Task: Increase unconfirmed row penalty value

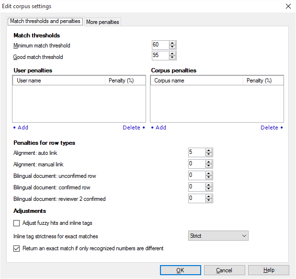Action: pos(208,174)
